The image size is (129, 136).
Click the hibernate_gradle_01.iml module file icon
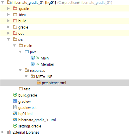tap(15, 120)
